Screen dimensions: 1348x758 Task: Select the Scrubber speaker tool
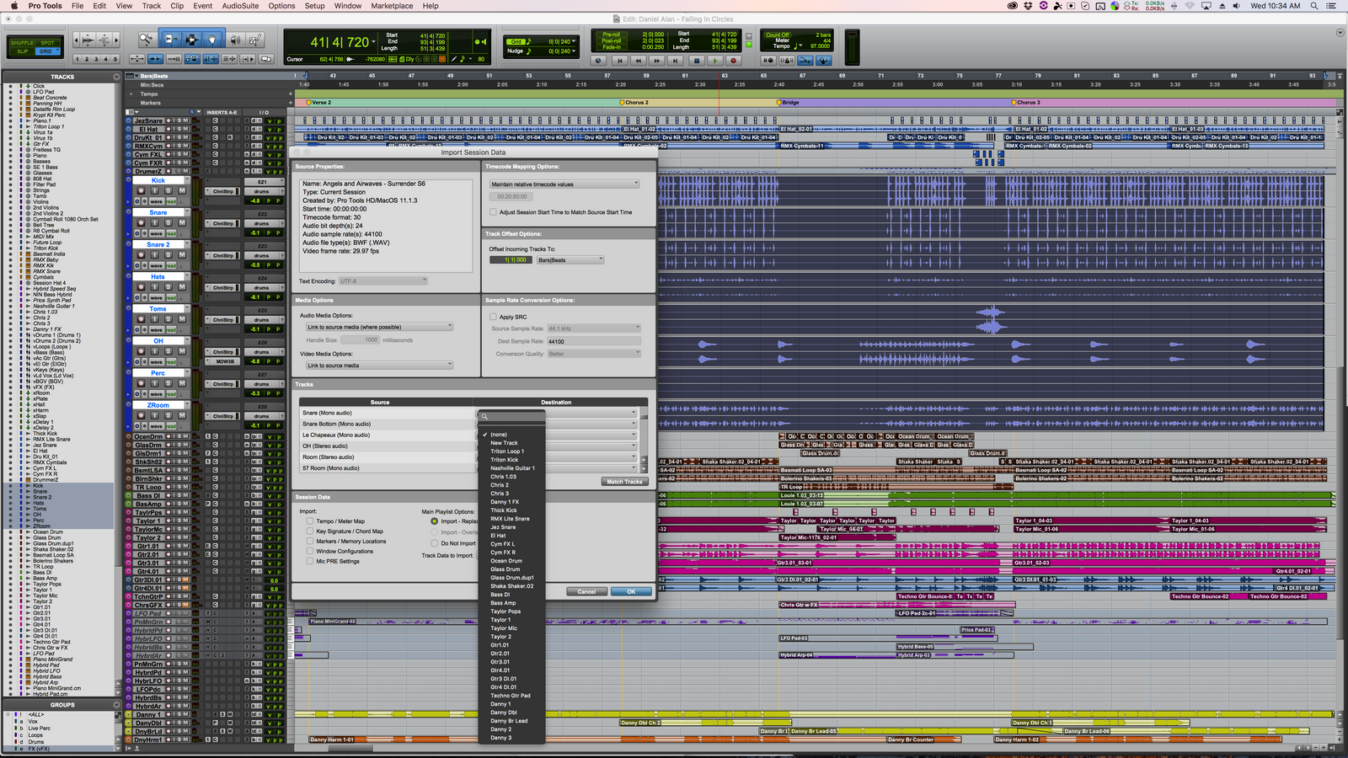click(x=235, y=40)
